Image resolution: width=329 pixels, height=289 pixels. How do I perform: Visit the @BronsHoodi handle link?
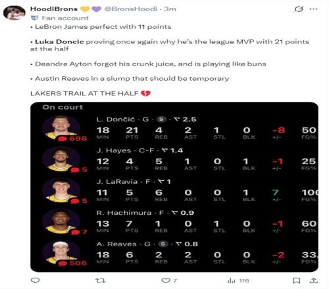pos(130,9)
